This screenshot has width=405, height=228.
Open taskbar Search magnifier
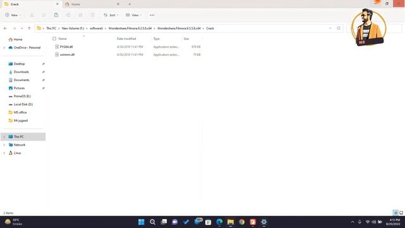[153, 222]
